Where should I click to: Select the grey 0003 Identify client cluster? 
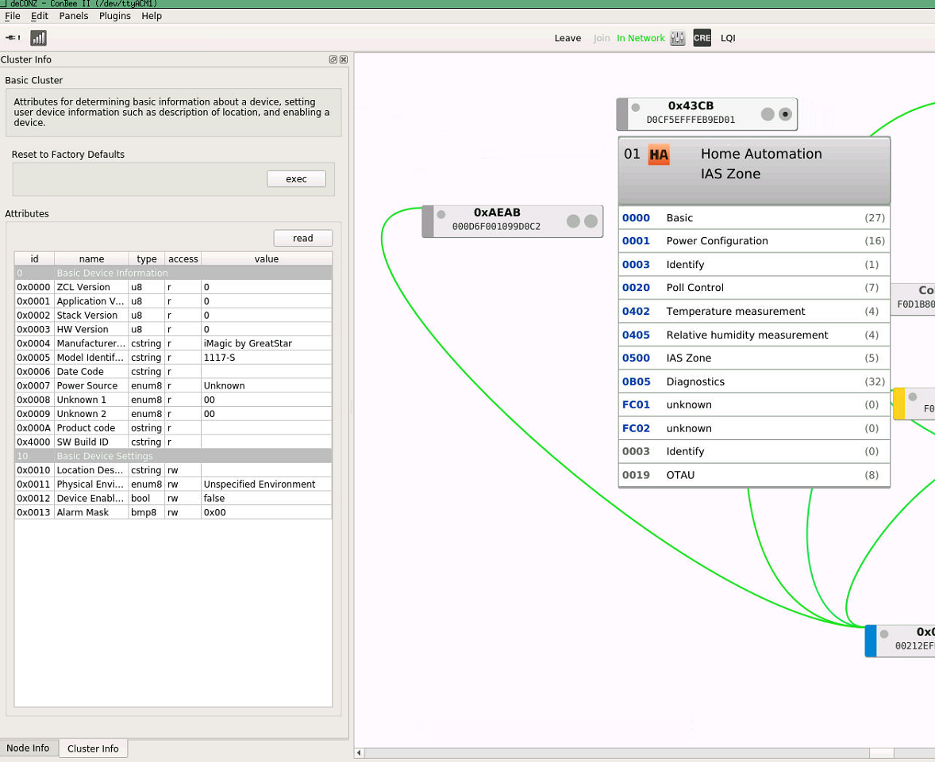754,452
